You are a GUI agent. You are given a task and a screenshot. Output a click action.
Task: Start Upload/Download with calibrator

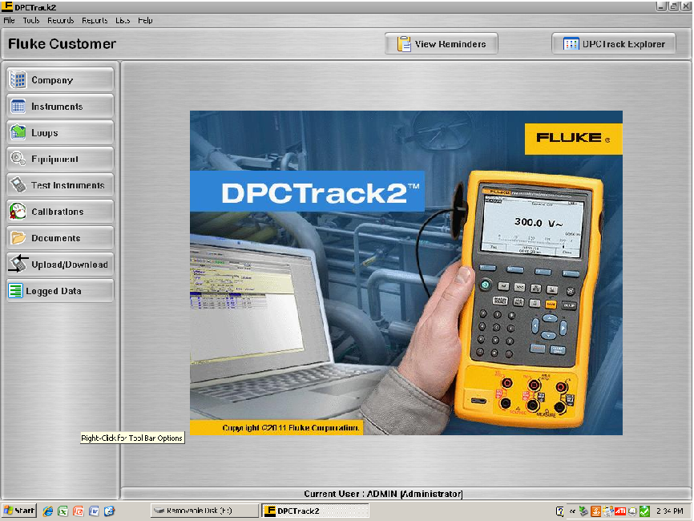[60, 265]
